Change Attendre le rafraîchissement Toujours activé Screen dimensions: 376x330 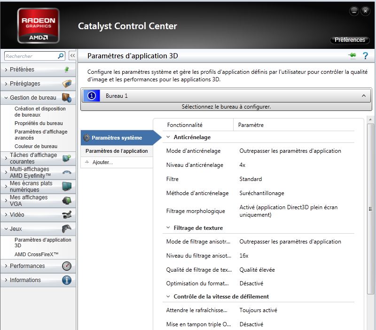[258, 310]
